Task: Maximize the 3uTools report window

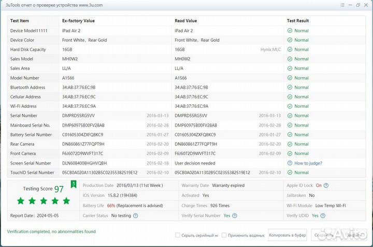Action: pyautogui.click(x=358, y=5)
